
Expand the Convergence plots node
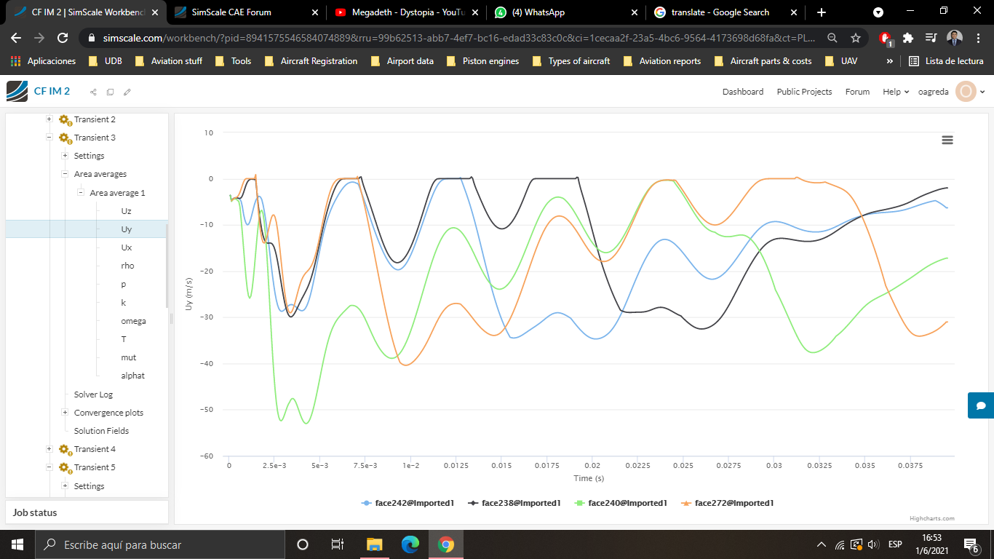[x=65, y=413]
